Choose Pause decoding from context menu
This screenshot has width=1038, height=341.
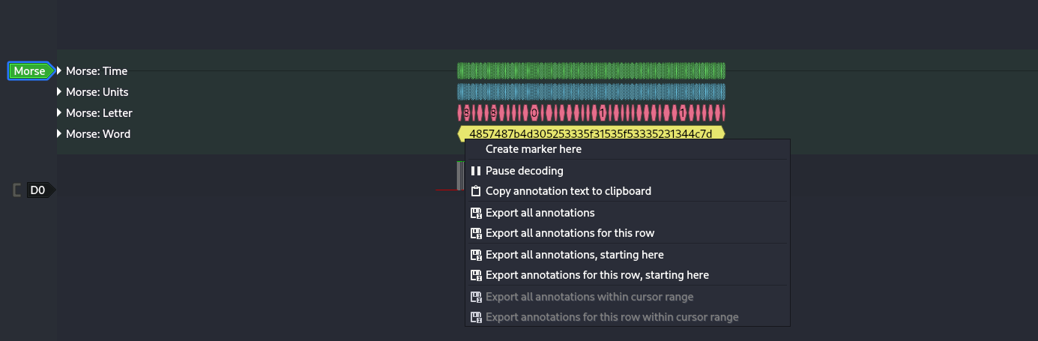pyautogui.click(x=524, y=171)
